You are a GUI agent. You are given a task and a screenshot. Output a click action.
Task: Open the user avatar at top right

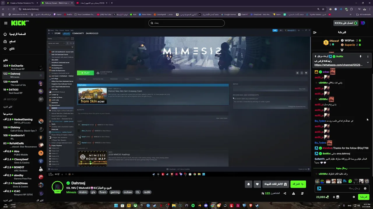pos(363,23)
